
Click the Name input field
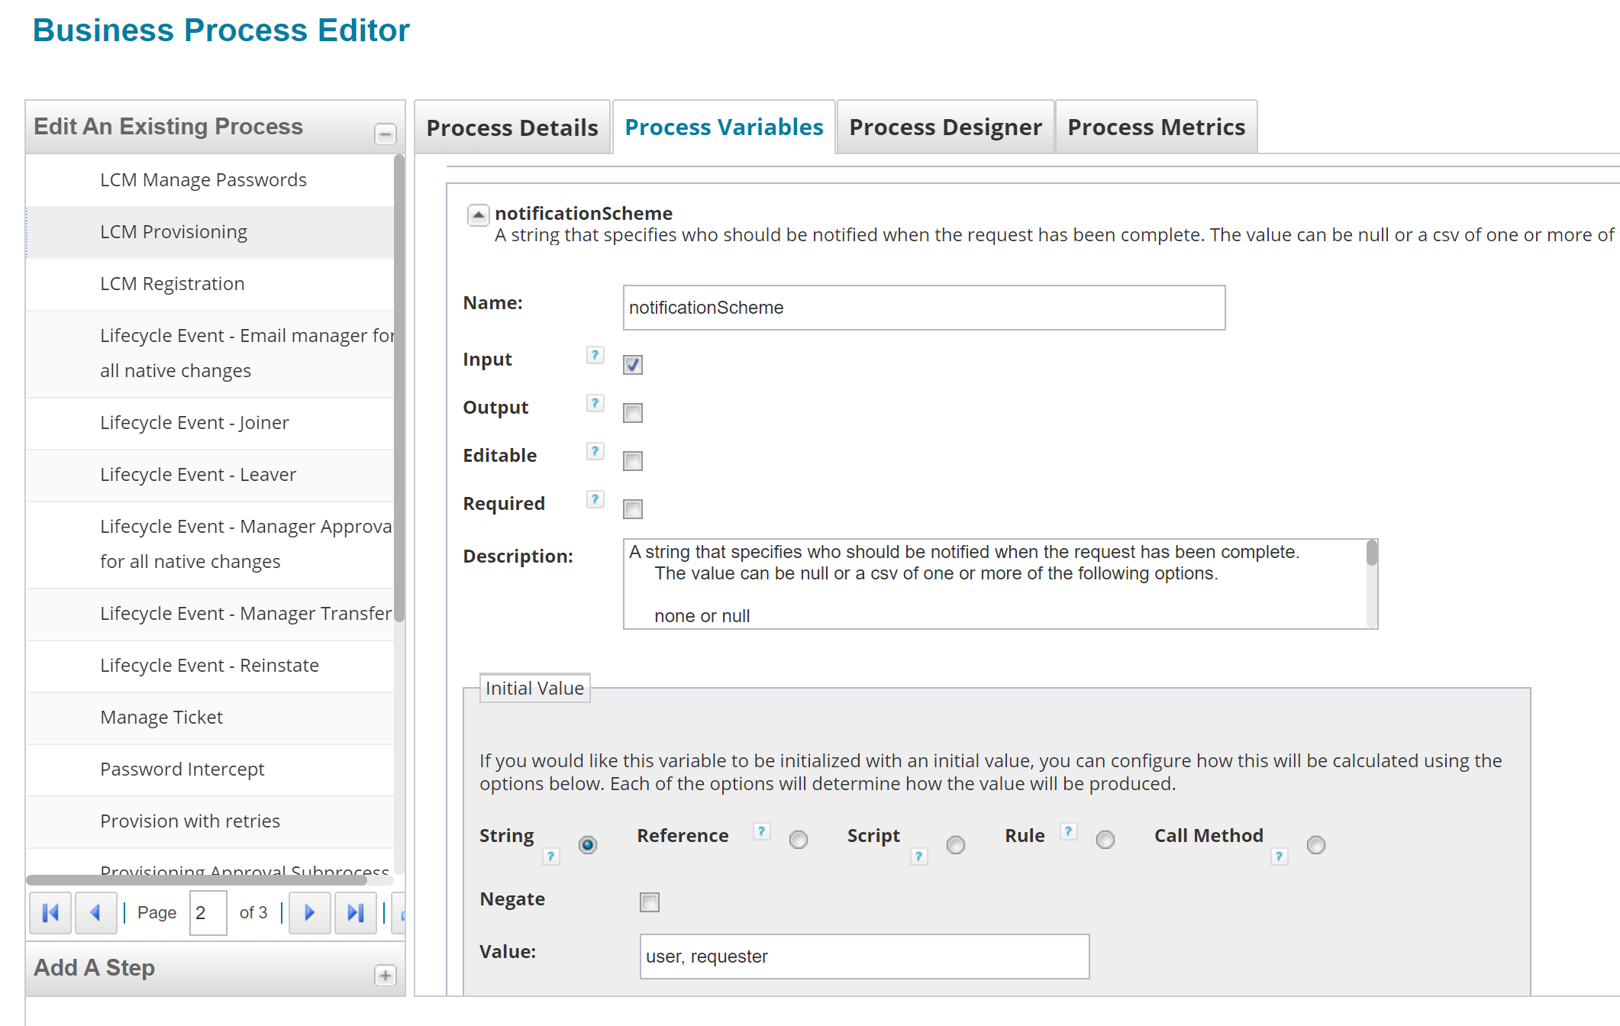pyautogui.click(x=924, y=308)
